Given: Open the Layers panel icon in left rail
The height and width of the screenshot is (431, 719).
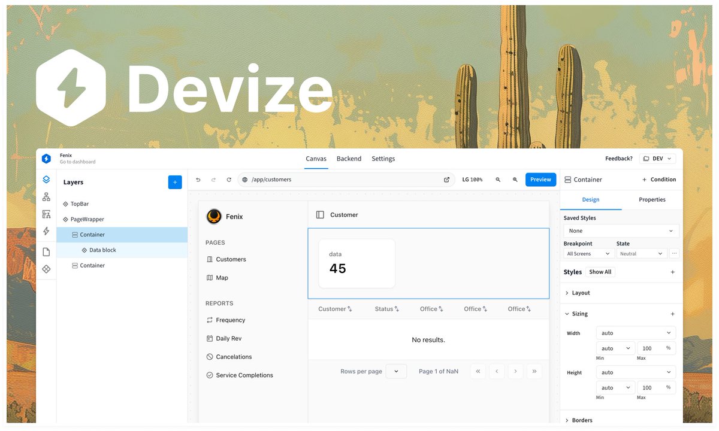Looking at the screenshot, I should pos(46,180).
